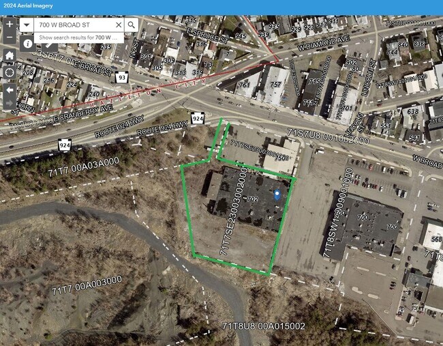
Task: Click parcel label 71T8U8 00A015002
Action: coord(264,326)
